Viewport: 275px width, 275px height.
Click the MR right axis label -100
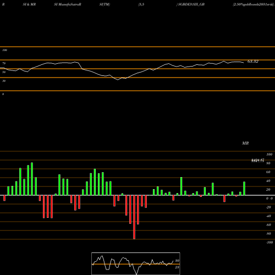[269, 243]
